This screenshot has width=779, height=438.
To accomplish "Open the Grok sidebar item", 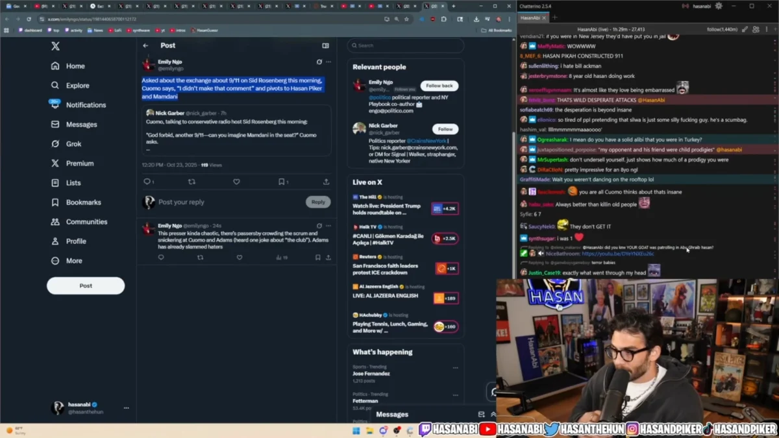I will (x=73, y=144).
